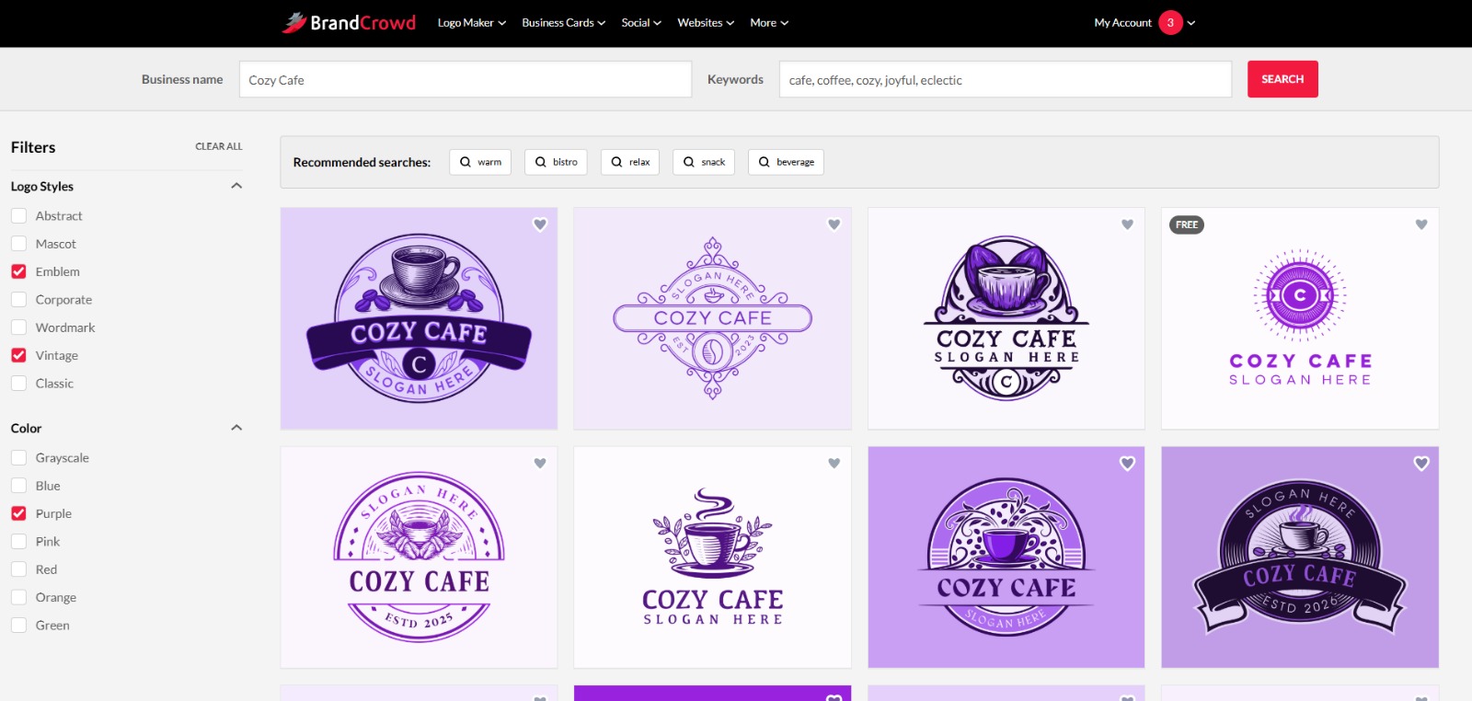The image size is (1472, 701).
Task: Enable the Mascot logo style checkbox
Action: (18, 244)
